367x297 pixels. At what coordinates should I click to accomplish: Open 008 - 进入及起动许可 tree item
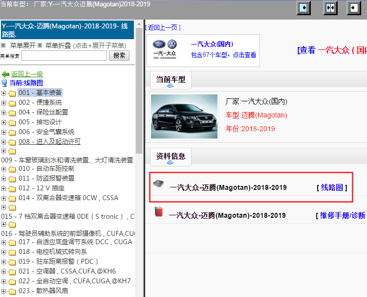50,141
